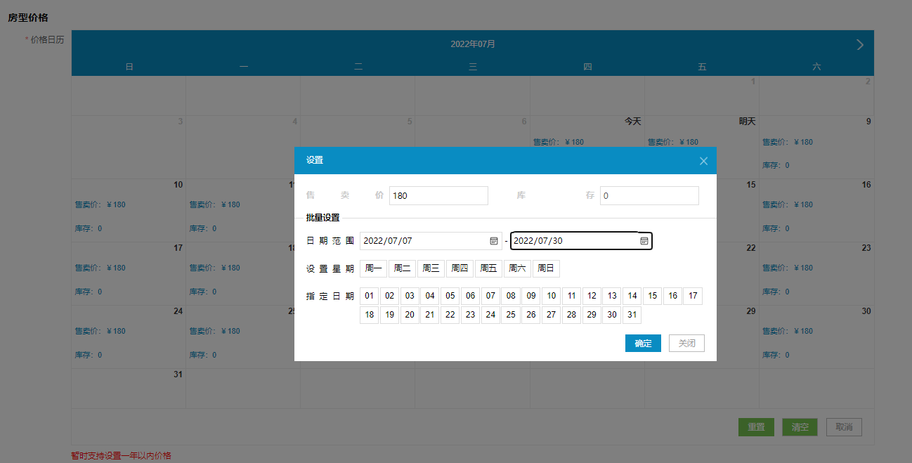Go to next month with arrow
Viewport: 912px width, 463px height.
[x=860, y=45]
